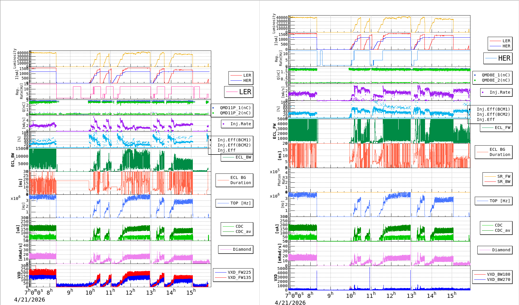Click the ECL_BW legend label

pos(243,157)
